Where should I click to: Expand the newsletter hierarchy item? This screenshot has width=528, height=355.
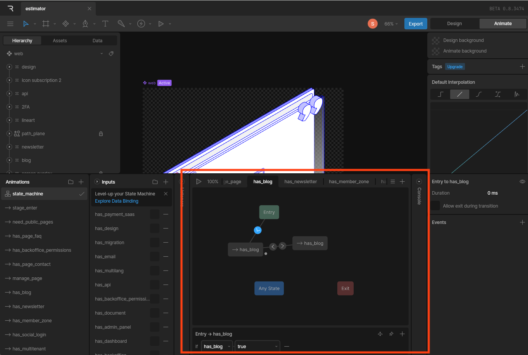[x=10, y=147]
